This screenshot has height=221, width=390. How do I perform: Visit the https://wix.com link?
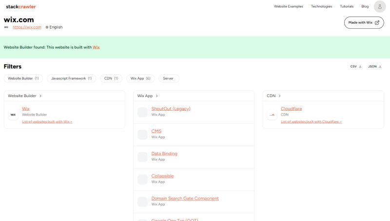pyautogui.click(x=27, y=27)
